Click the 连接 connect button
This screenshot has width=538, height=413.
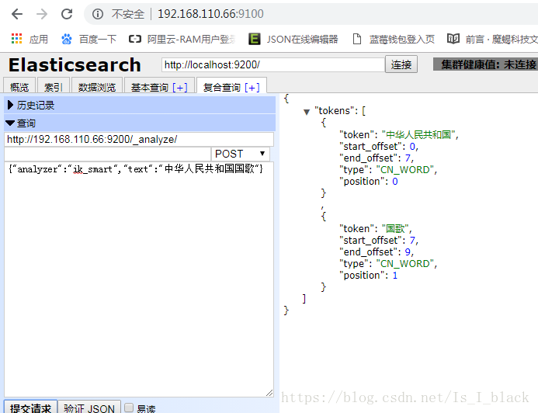pyautogui.click(x=401, y=64)
